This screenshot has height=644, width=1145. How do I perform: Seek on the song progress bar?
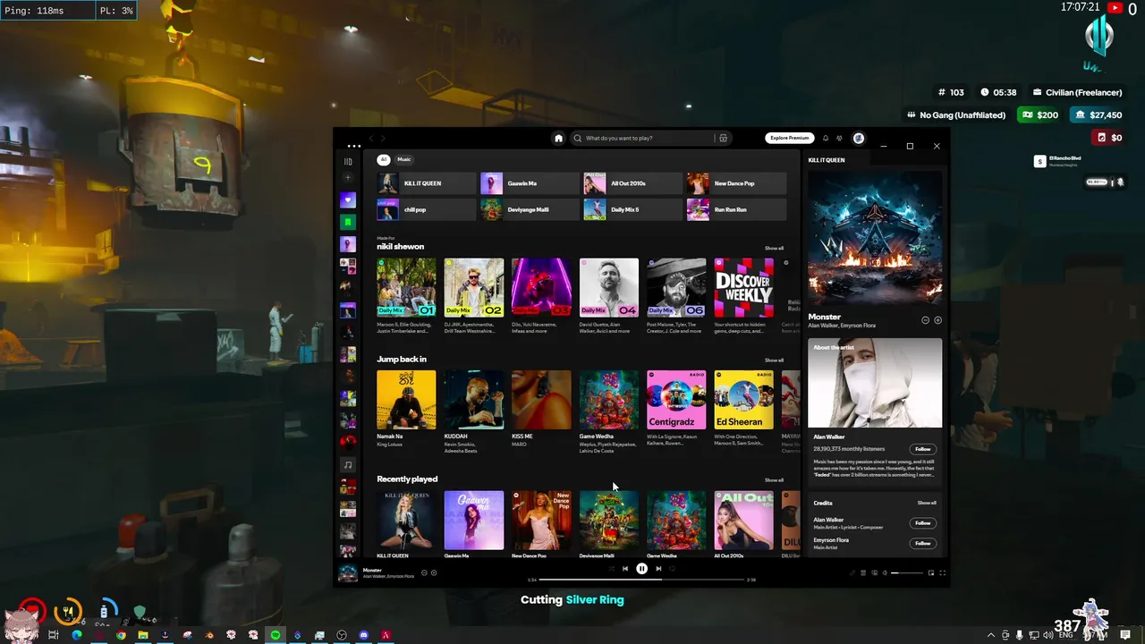[x=642, y=580]
